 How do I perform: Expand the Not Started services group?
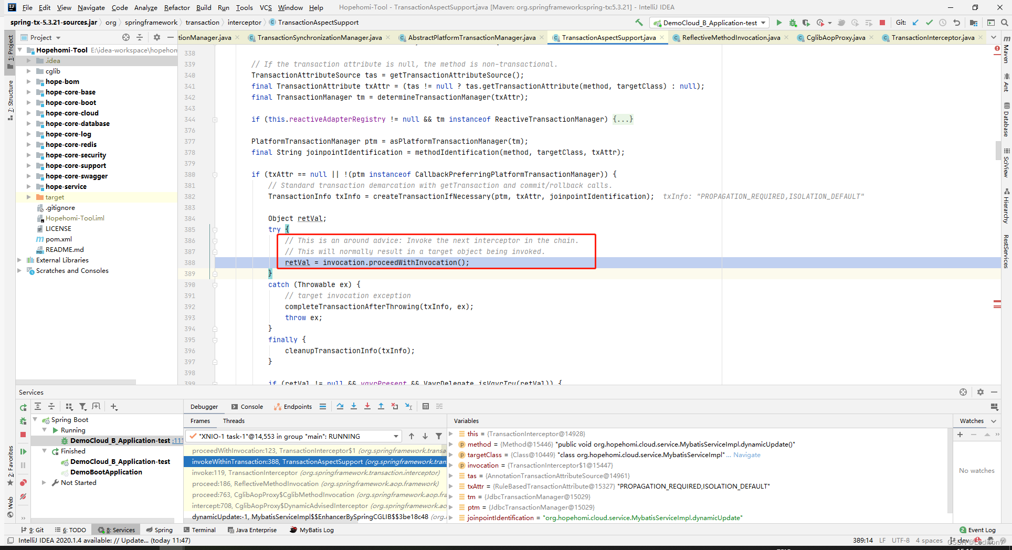44,482
